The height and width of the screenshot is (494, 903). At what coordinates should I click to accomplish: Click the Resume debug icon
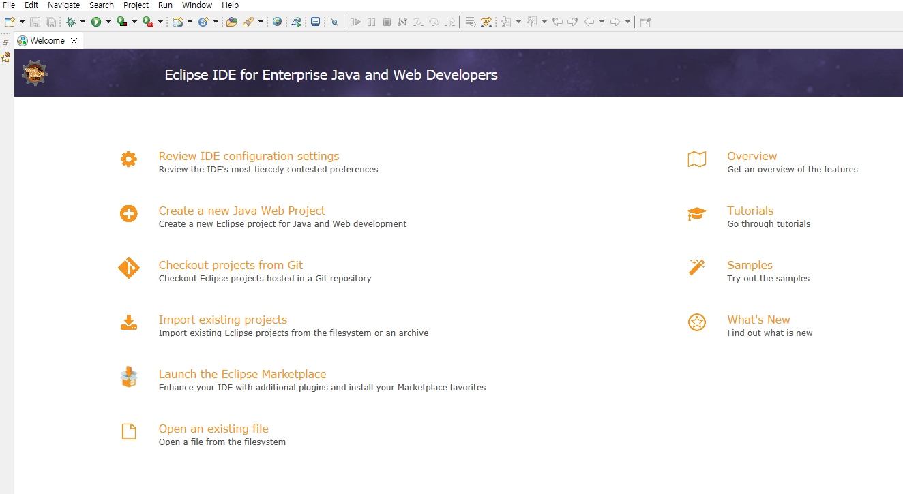(x=355, y=22)
